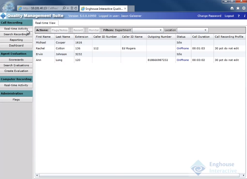Open a new blank browser tab

tap(131, 9)
